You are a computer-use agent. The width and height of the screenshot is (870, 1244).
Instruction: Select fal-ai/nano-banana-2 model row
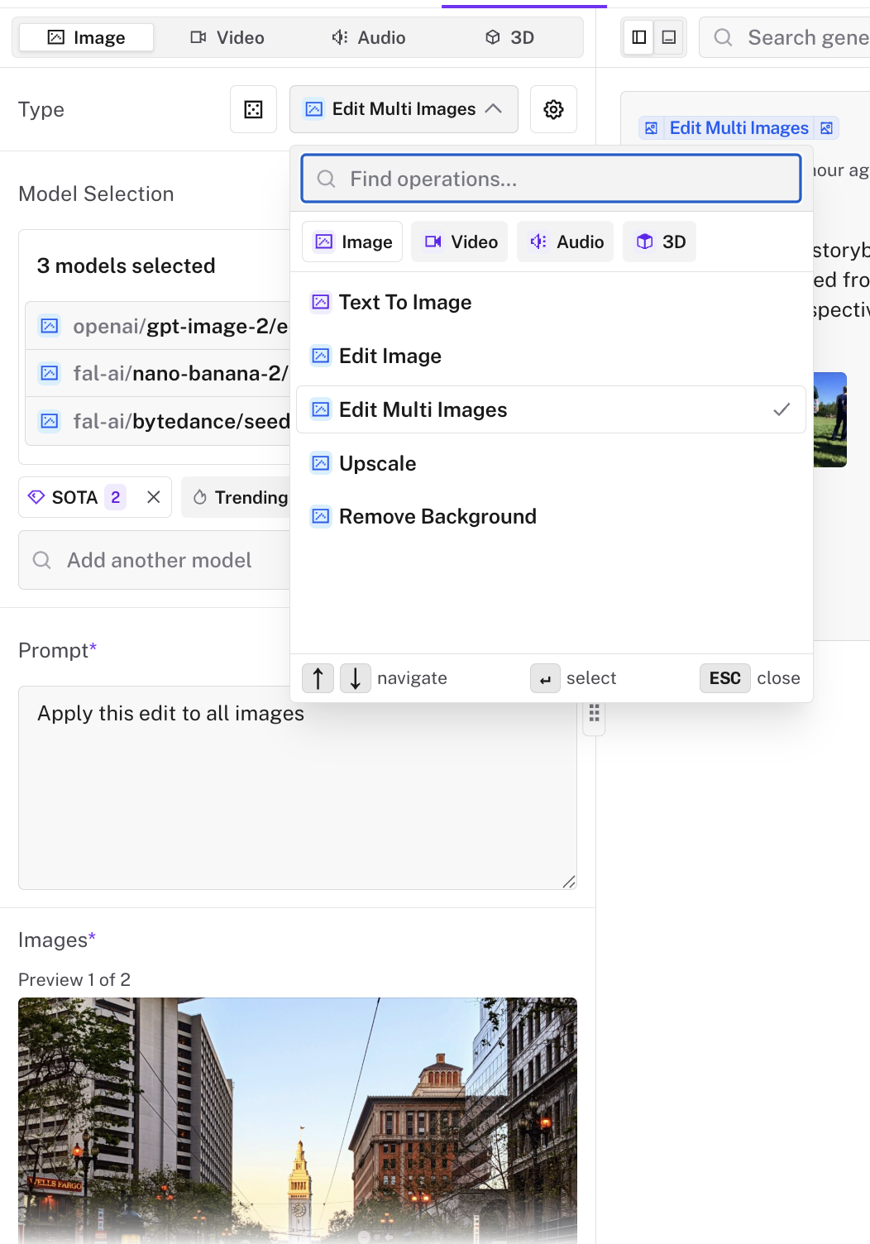pos(158,373)
